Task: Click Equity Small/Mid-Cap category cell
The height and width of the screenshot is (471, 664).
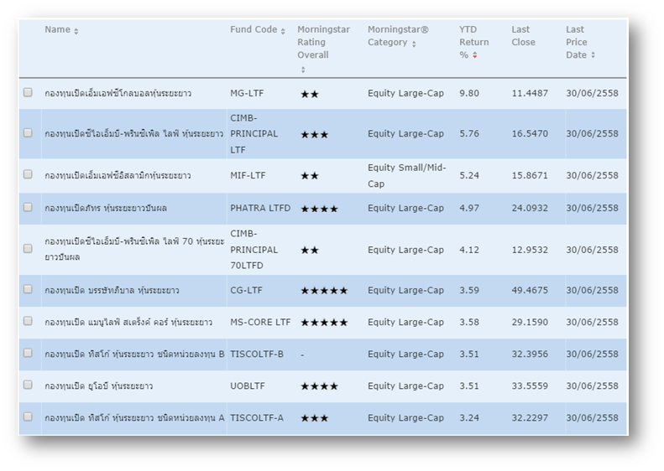Action: 406,175
